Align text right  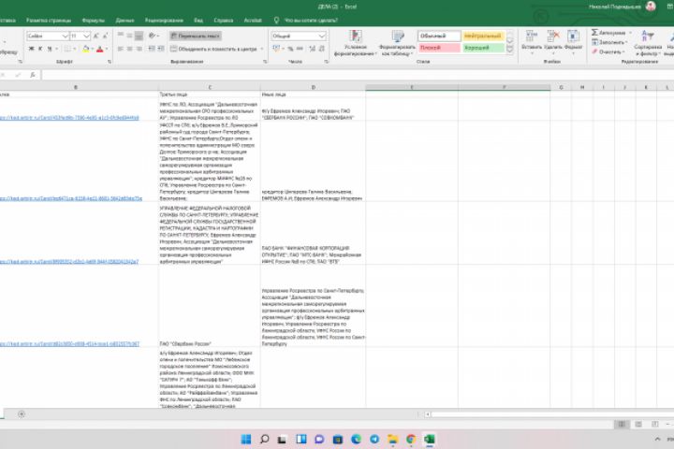click(x=139, y=49)
